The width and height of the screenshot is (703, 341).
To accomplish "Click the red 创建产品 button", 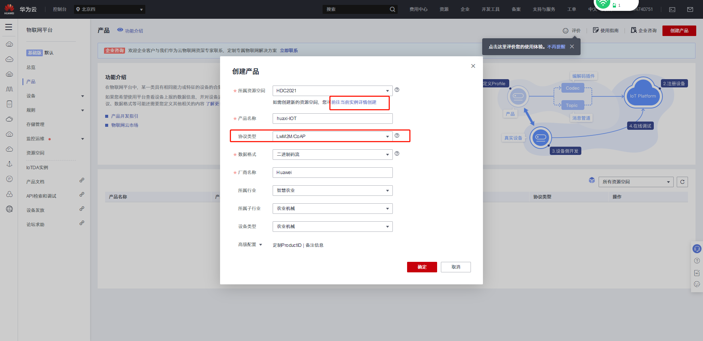I will pyautogui.click(x=679, y=31).
